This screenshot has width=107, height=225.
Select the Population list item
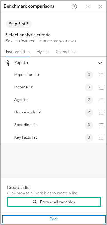27,75
